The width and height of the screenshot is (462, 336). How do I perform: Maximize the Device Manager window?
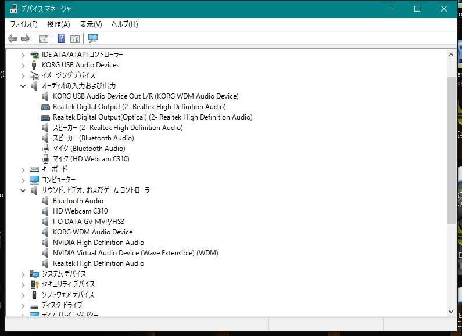tap(417, 9)
